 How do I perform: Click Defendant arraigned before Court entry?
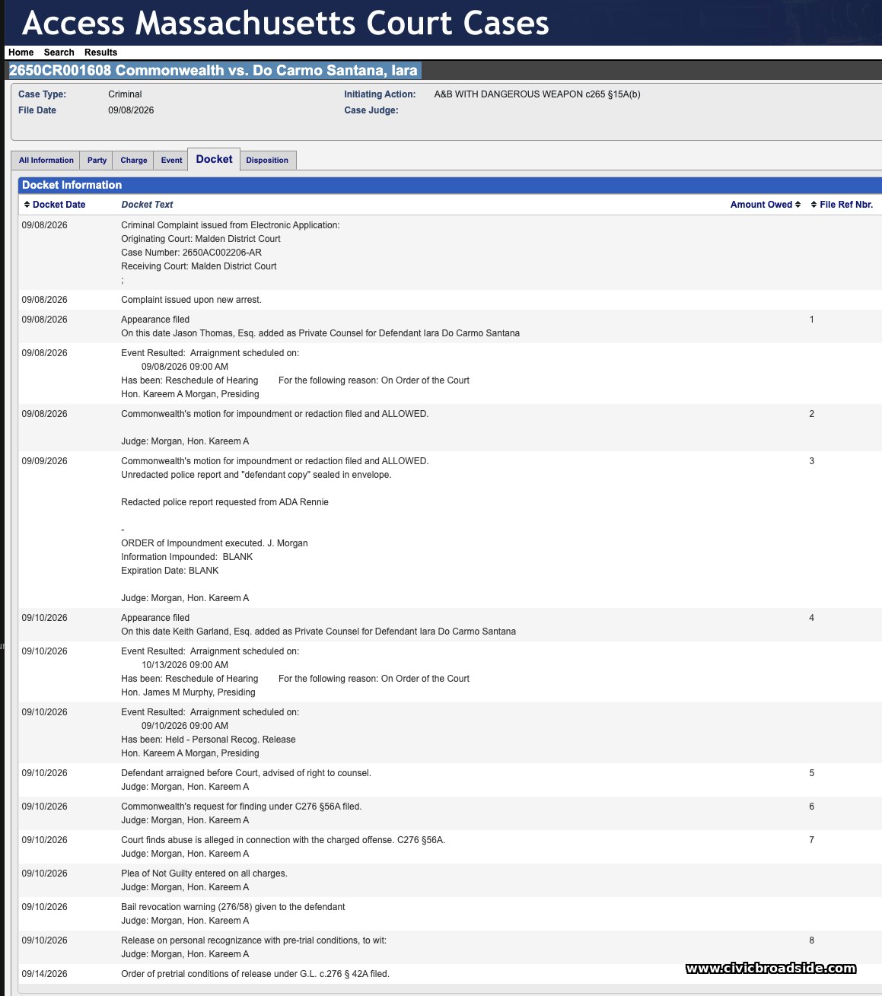pos(246,773)
